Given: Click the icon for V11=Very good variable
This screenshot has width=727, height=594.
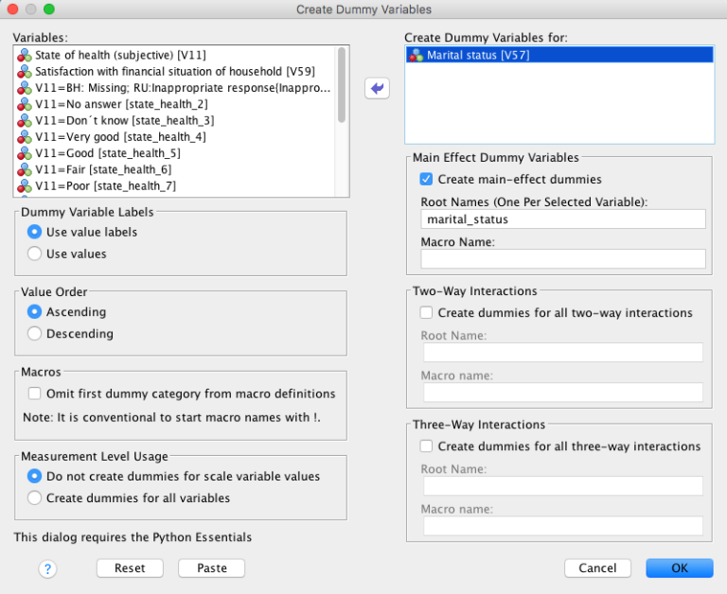Looking at the screenshot, I should point(24,137).
